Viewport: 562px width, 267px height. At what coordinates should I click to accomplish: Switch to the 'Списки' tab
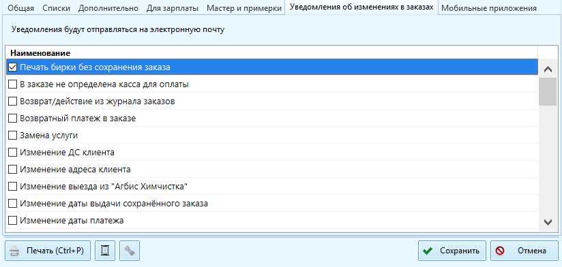click(57, 8)
